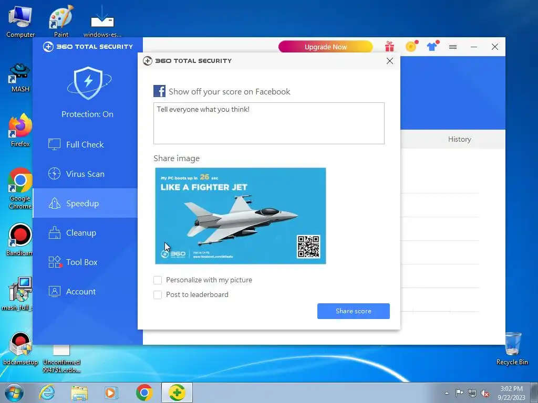538x403 pixels.
Task: Select Speedup in the sidebar
Action: click(85, 203)
